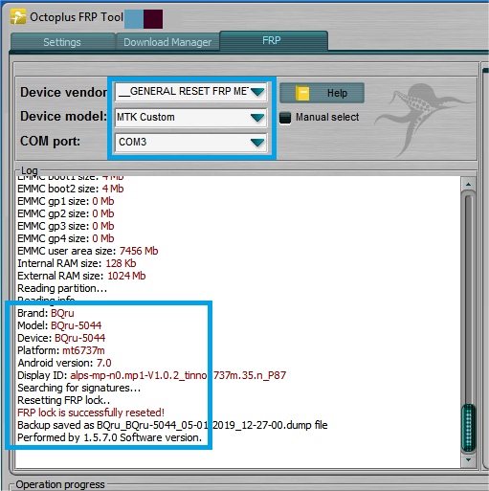Click the 'Backup saved as' dump file line
Screen dimensions: 489x491
pos(172,425)
